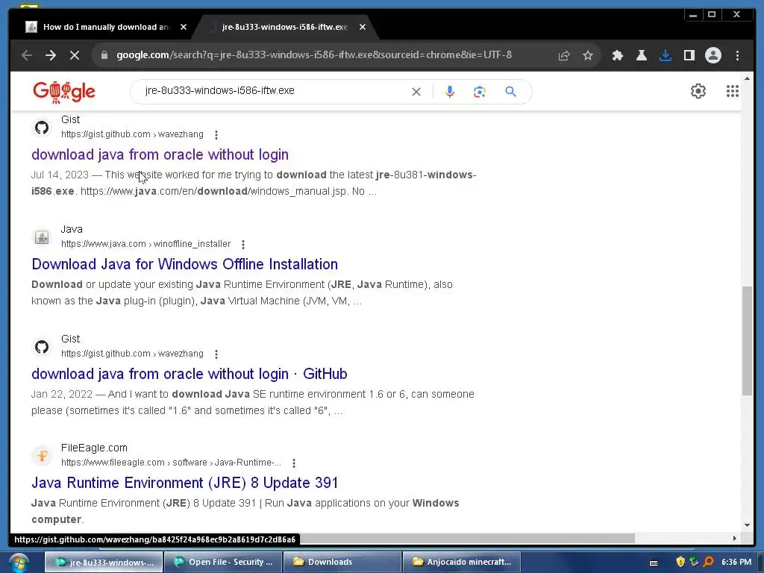
Task: Click the scrollbar up arrow
Action: click(747, 78)
